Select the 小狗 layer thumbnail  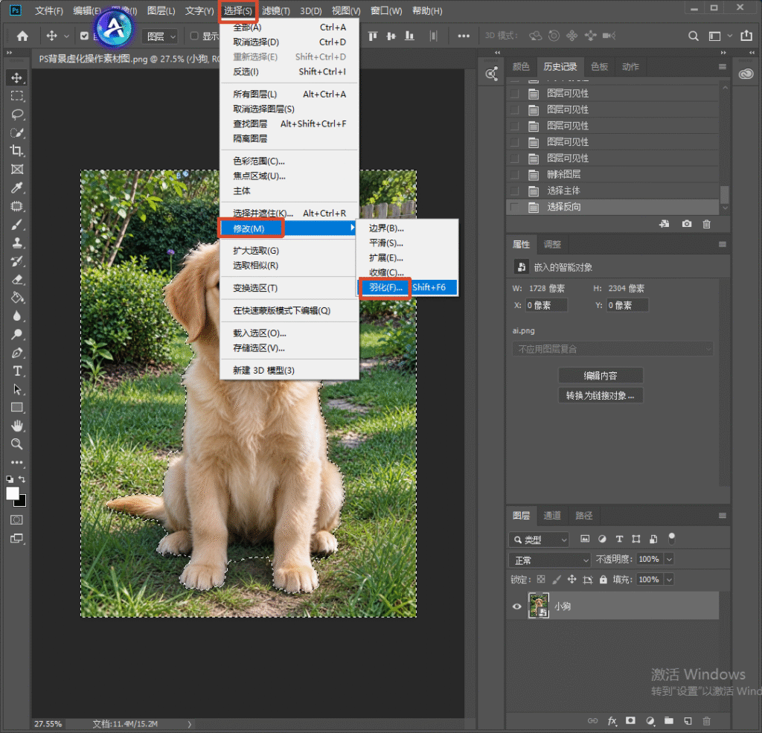pos(539,606)
